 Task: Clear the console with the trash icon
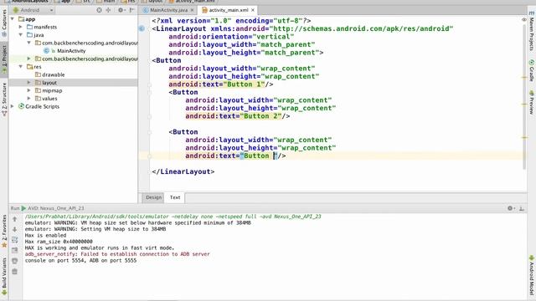[x=15, y=272]
